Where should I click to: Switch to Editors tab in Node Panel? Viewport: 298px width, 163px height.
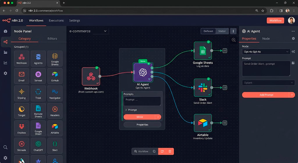pyautogui.click(x=52, y=38)
